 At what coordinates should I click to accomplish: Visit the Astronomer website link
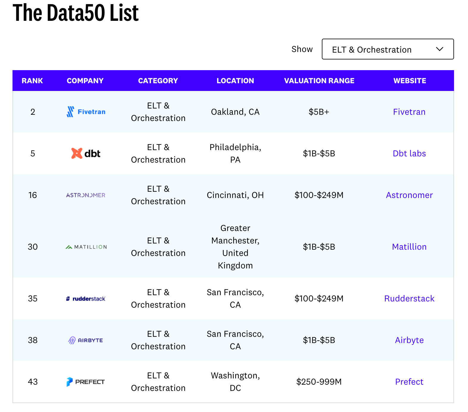coord(409,195)
